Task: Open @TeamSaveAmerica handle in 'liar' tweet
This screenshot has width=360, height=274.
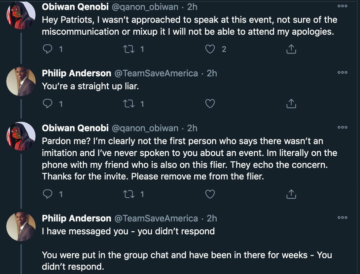Action: click(156, 73)
